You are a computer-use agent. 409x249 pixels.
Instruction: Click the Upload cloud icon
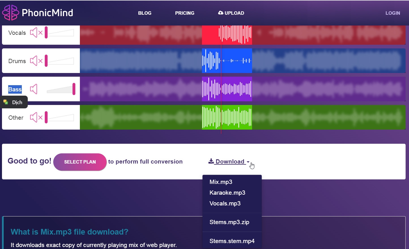click(x=221, y=13)
